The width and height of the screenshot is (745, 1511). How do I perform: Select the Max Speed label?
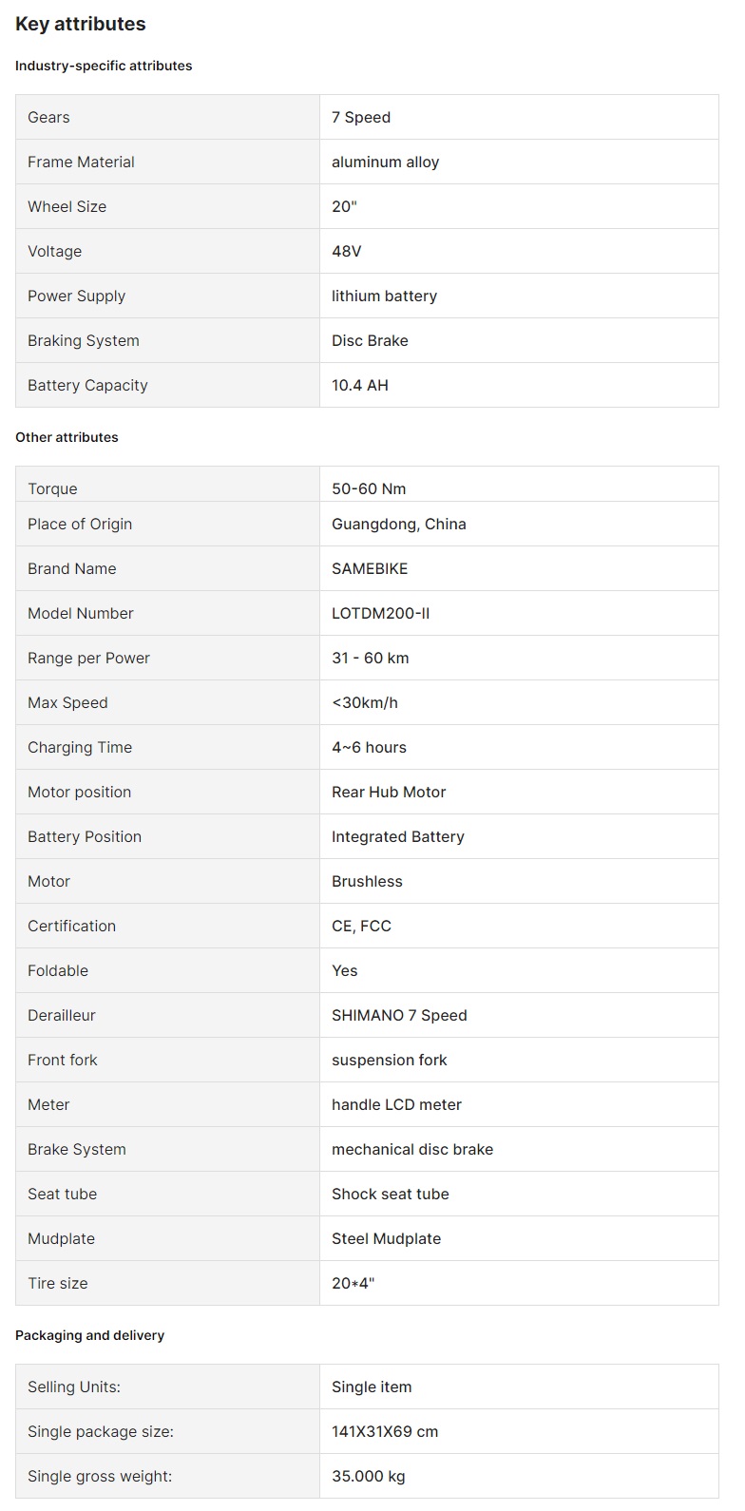pos(67,702)
